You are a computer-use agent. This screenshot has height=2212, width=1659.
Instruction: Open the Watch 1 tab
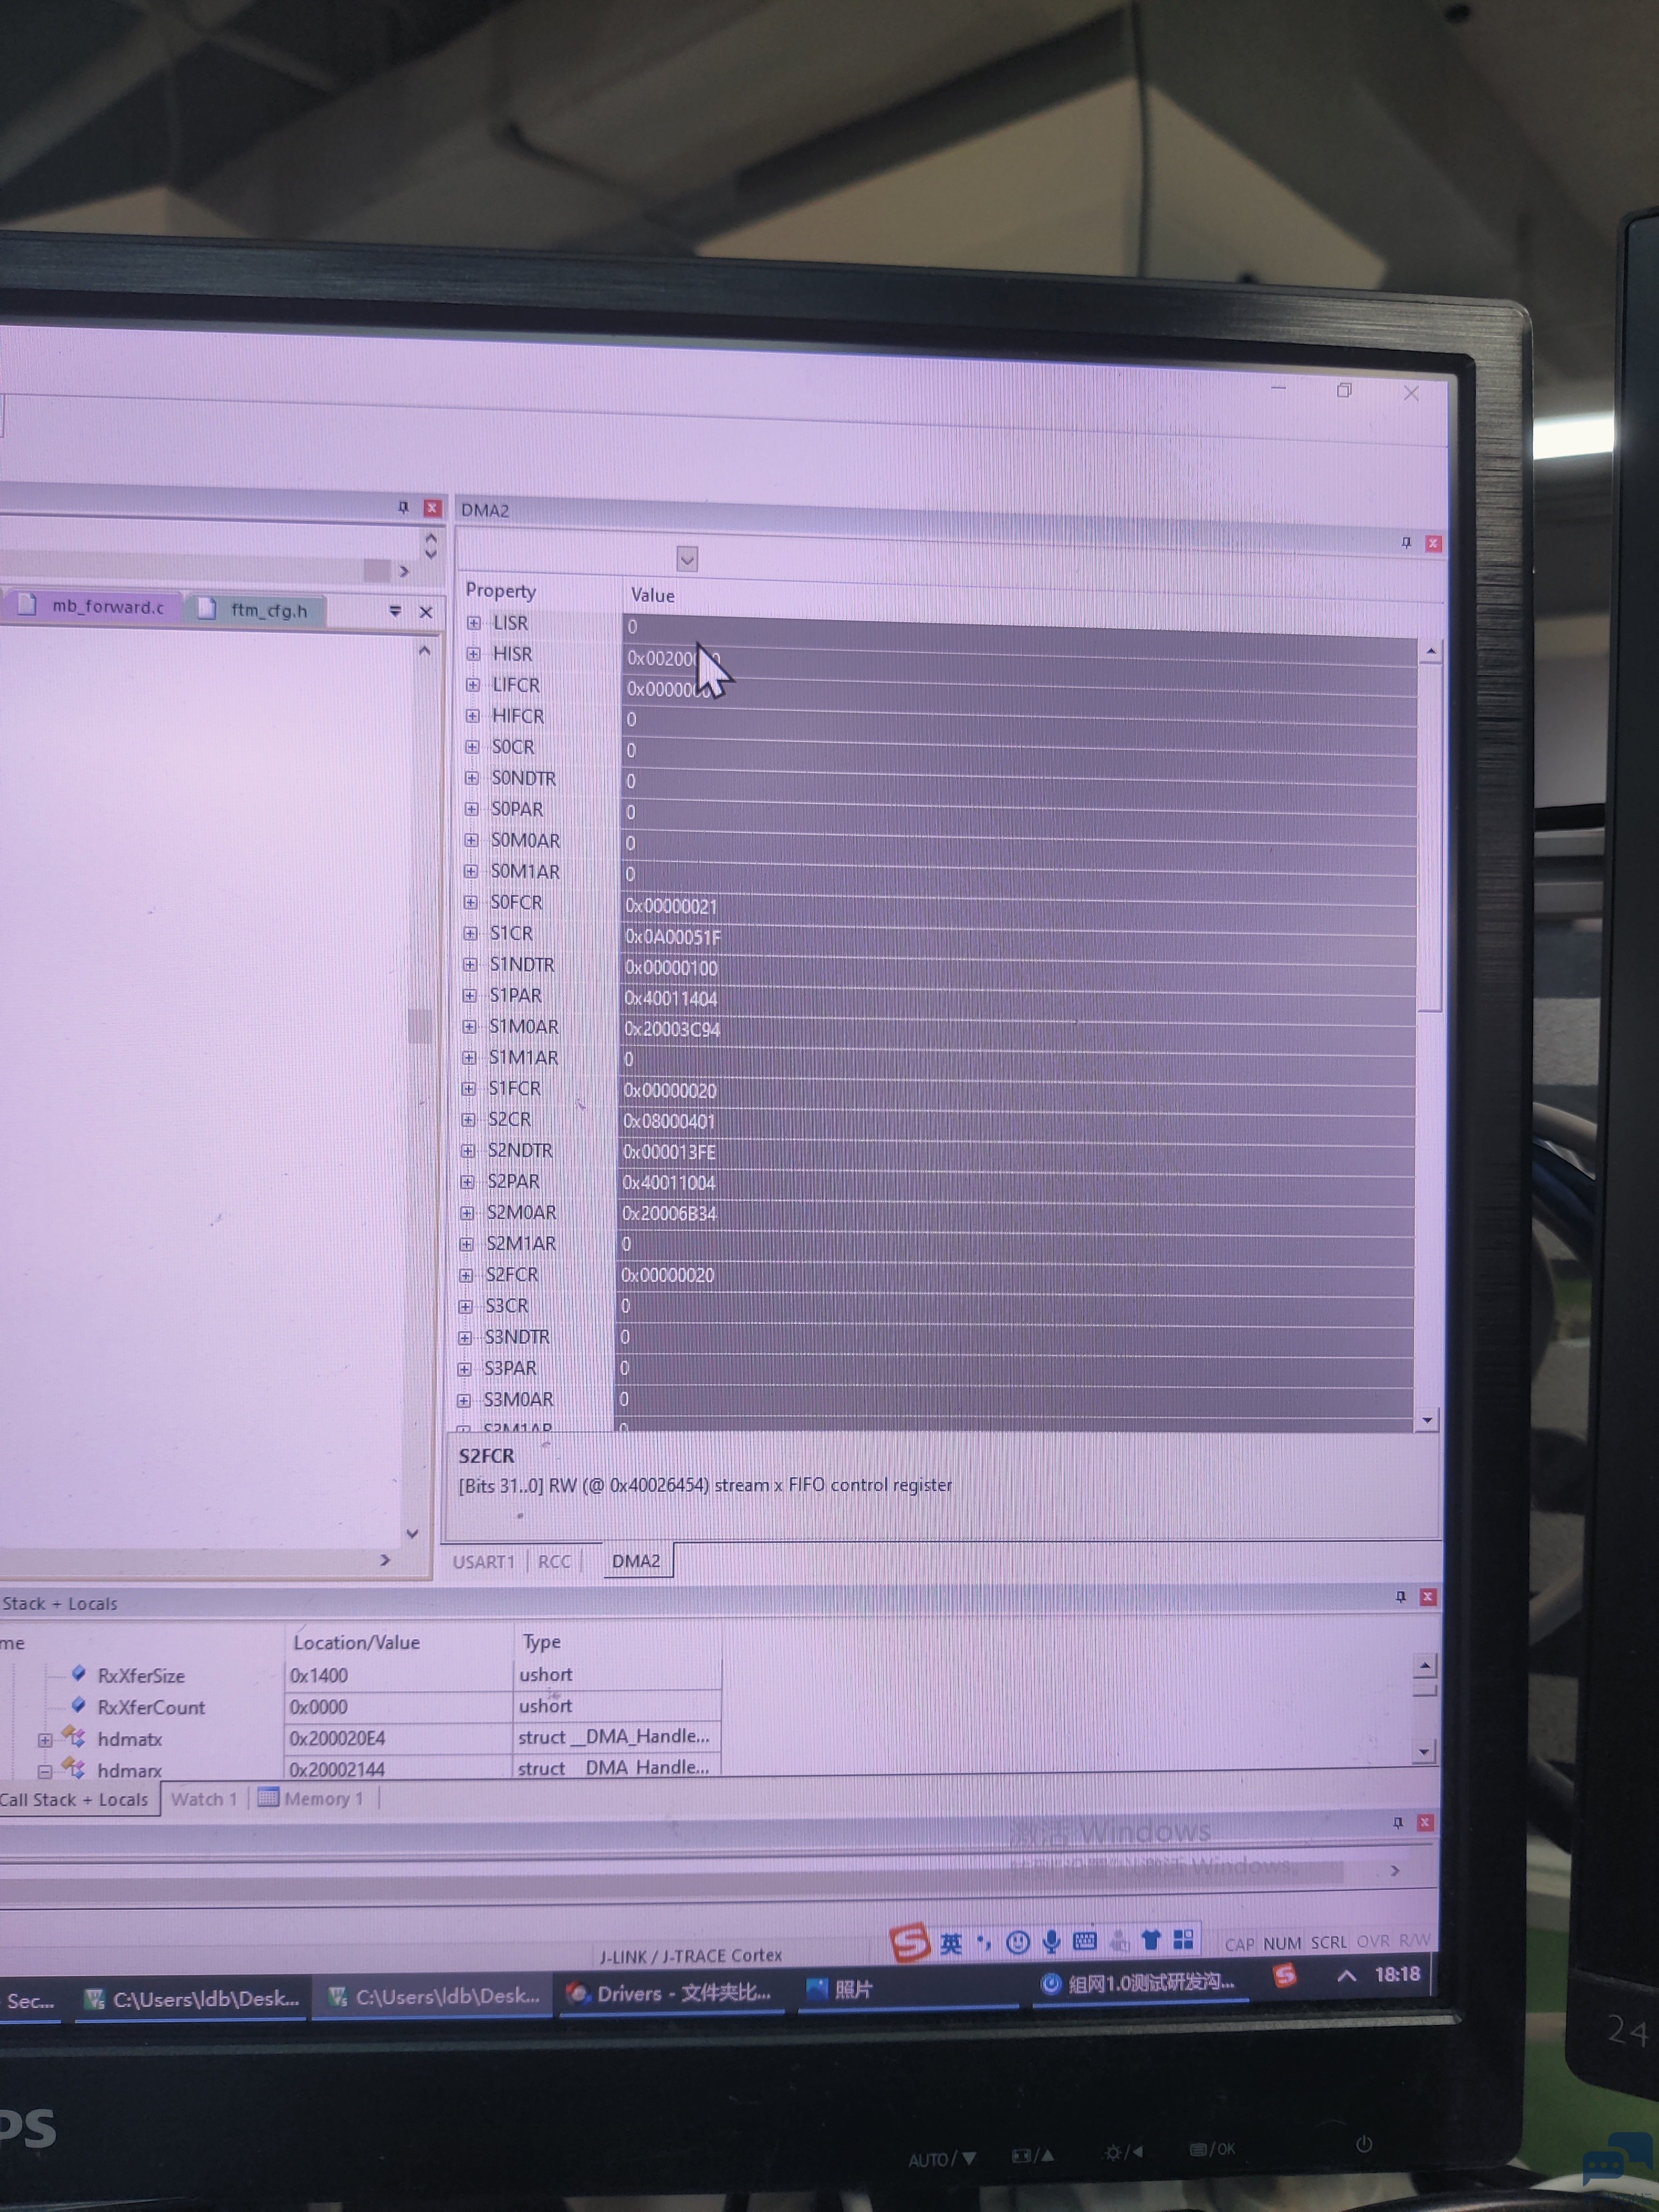tap(203, 1799)
